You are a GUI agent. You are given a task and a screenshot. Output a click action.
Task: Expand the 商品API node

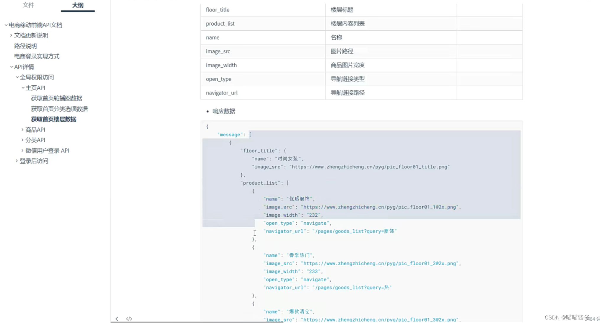click(23, 129)
